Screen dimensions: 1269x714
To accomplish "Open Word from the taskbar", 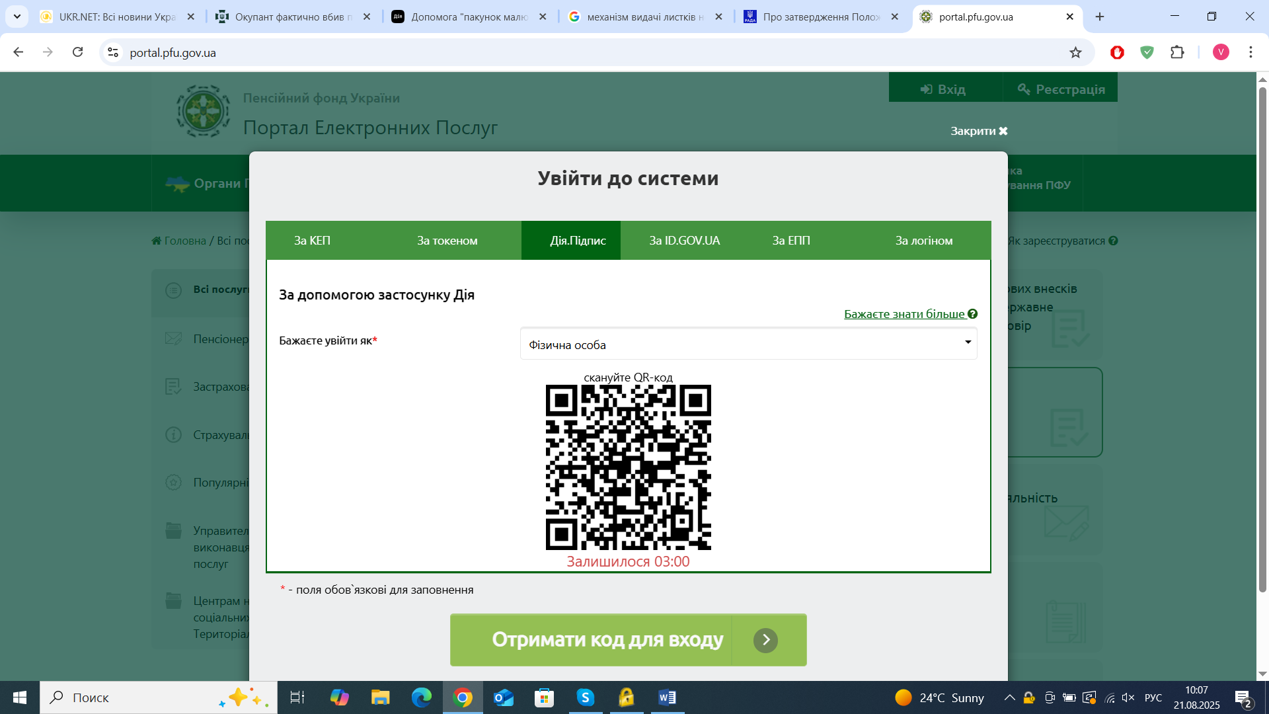I will (x=668, y=697).
